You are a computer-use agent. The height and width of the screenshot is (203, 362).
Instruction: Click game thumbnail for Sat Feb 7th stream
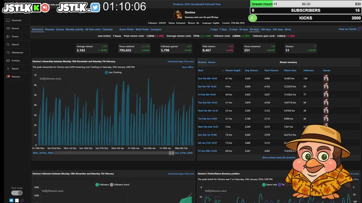click(x=326, y=86)
